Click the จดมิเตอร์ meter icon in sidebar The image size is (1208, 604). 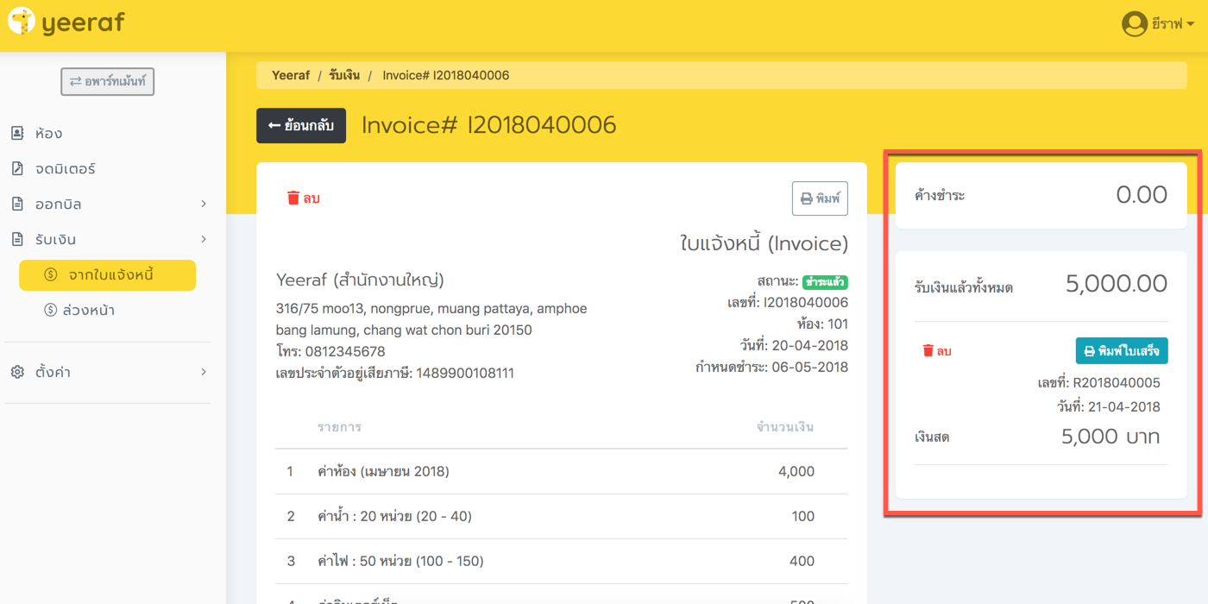click(17, 168)
